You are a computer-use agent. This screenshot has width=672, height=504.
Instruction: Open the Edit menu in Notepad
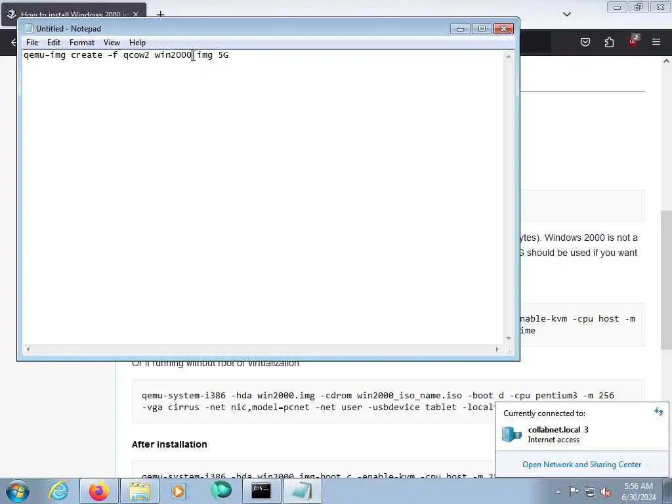click(x=54, y=43)
